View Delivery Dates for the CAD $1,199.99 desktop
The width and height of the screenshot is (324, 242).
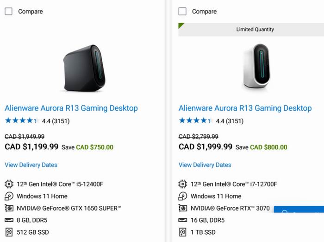31,165
